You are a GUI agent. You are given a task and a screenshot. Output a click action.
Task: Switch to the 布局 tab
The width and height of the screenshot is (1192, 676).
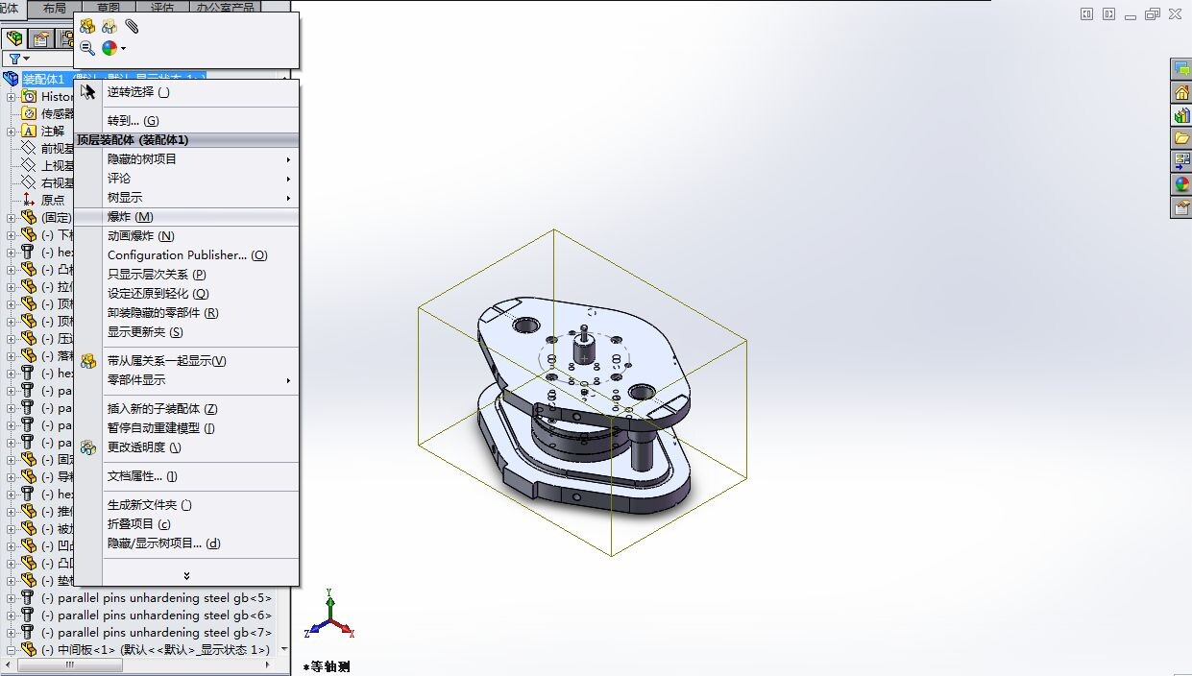[55, 8]
